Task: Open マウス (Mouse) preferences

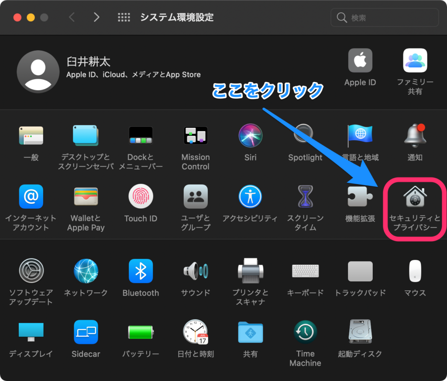Action: [x=415, y=271]
